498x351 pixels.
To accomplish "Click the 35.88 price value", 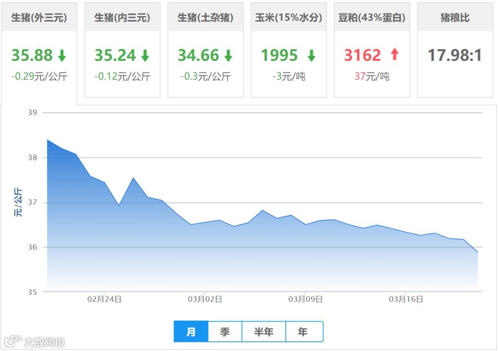I will point(32,55).
